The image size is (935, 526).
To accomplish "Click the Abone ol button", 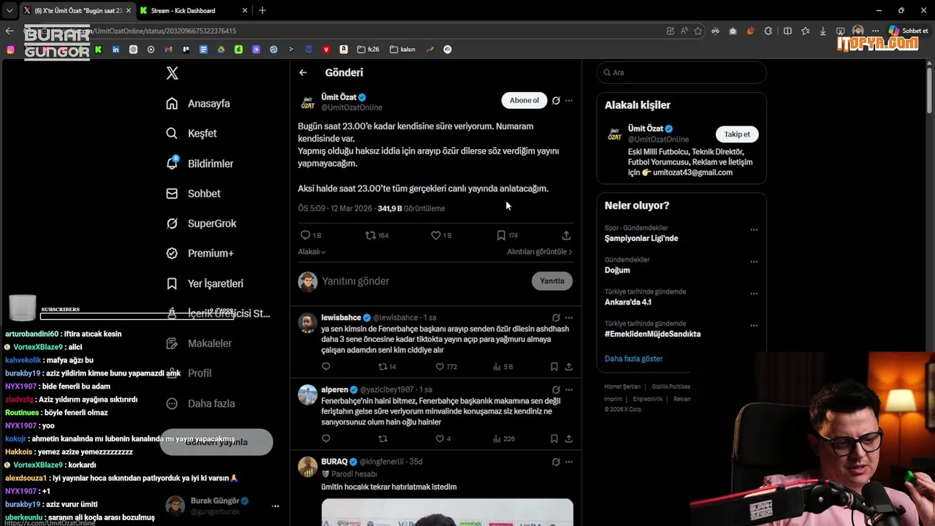I will tap(524, 101).
